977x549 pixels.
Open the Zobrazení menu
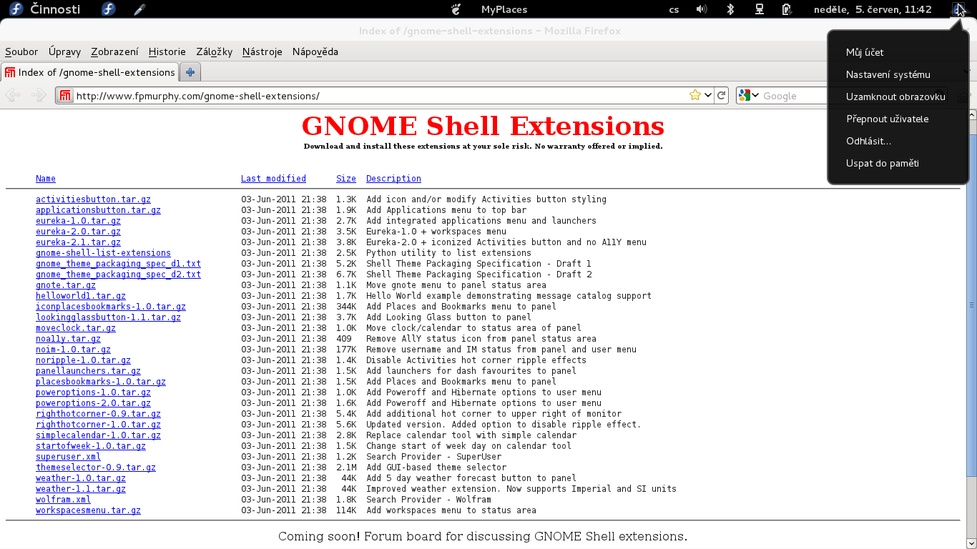click(x=114, y=51)
